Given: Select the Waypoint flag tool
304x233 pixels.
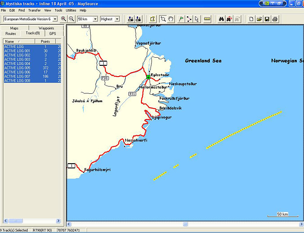Looking at the screenshot, I should pos(181,19).
